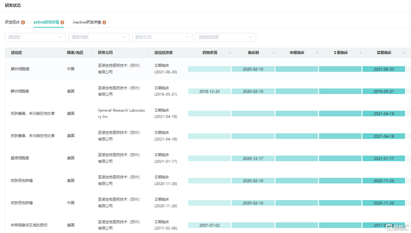Screen dimensions: 411x233
Task: Click the 申报临床 column header
Action: click(297, 53)
